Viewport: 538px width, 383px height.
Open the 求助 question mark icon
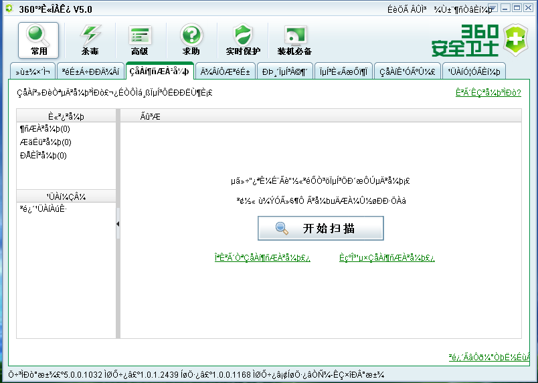coord(191,41)
